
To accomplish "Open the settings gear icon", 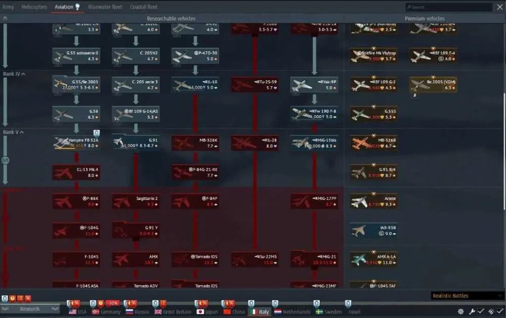I will pyautogui.click(x=461, y=311).
